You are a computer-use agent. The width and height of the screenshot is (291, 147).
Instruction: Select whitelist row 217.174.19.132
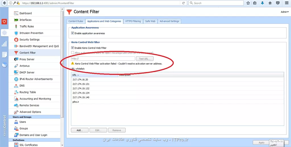click(x=177, y=88)
